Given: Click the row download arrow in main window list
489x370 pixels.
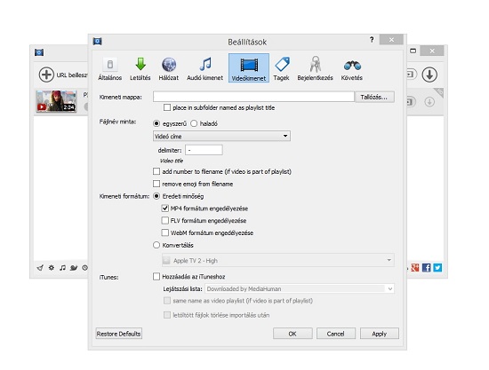Looking at the screenshot, I should 429,102.
